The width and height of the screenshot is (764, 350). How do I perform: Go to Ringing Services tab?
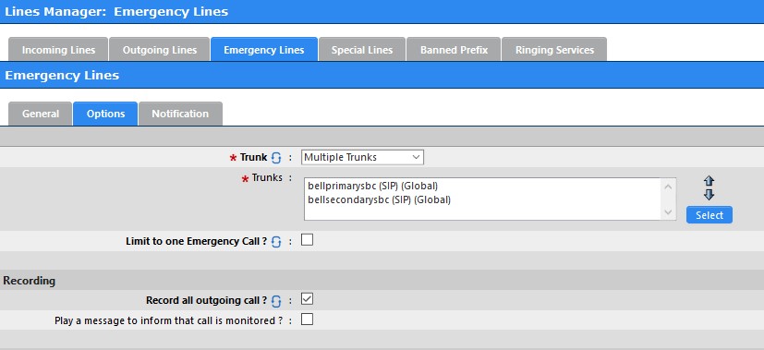tap(554, 50)
